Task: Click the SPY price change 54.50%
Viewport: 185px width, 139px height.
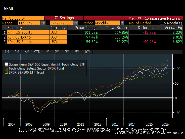Action: [92, 42]
